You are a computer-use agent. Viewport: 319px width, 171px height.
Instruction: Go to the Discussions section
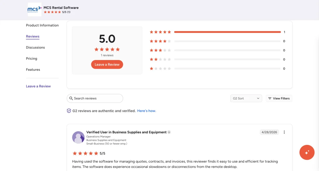tap(36, 47)
